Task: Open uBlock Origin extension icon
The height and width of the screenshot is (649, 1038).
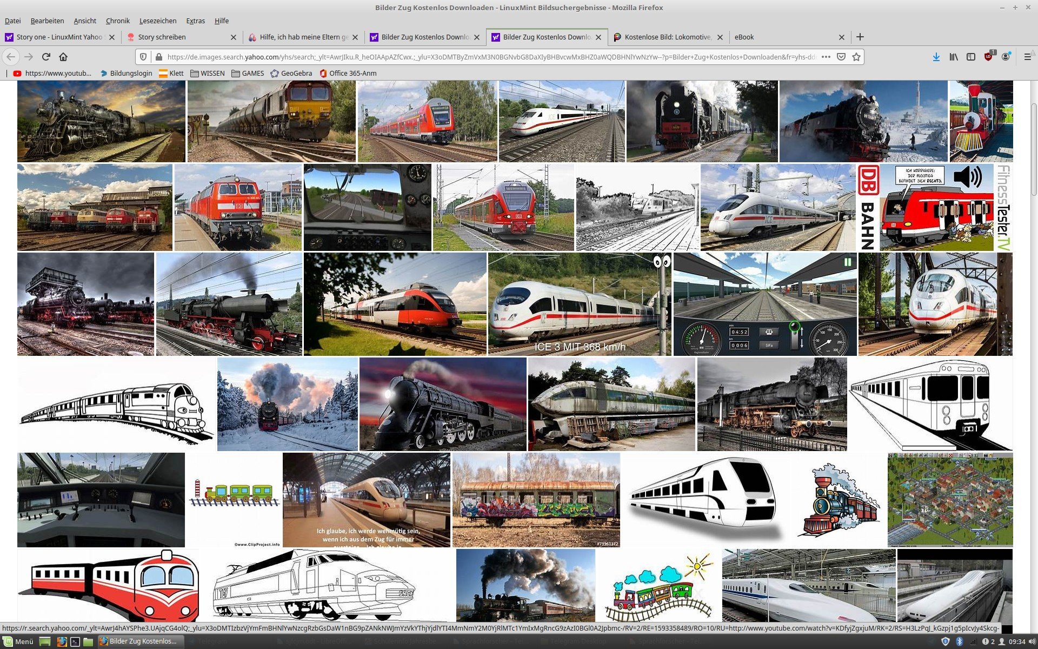Action: (x=988, y=57)
